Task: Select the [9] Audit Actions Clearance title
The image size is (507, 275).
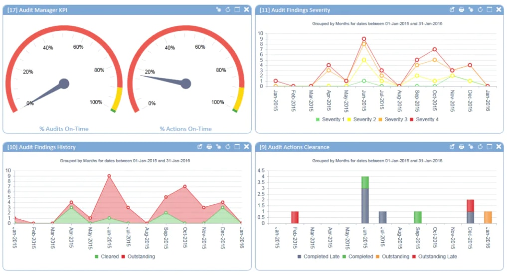Action: (x=295, y=147)
